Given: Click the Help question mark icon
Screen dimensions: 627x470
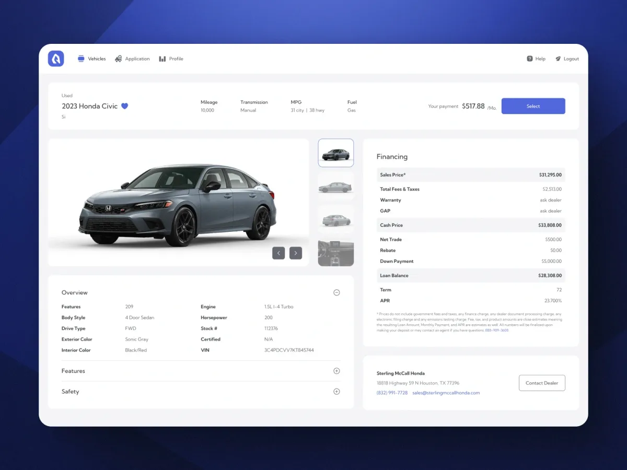Looking at the screenshot, I should tap(530, 58).
